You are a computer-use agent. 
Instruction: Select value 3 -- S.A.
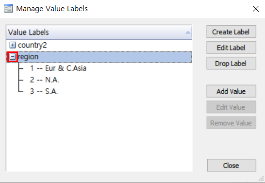(44, 91)
